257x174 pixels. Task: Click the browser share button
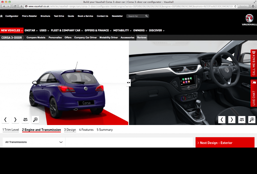point(15,6)
